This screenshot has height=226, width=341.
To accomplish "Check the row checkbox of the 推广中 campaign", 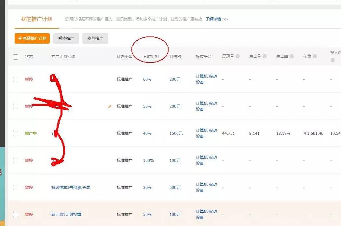I will (15, 133).
